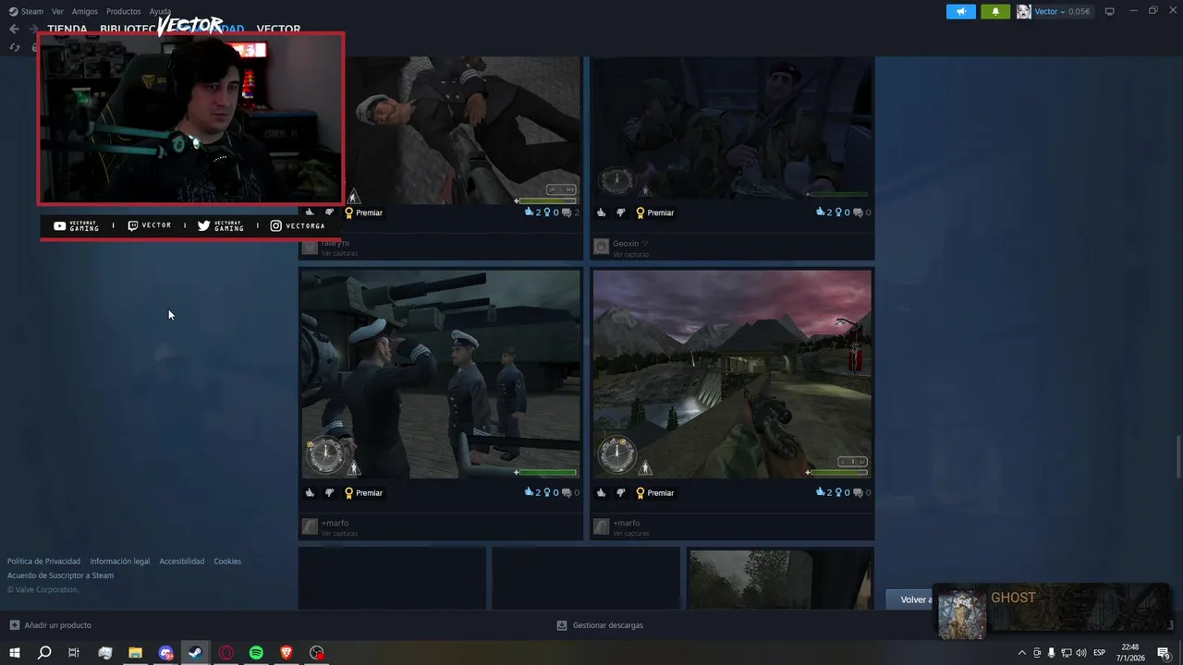Screen dimensions: 1183x665
Task: Click Geoxin's small avatar
Action: pyautogui.click(x=602, y=247)
